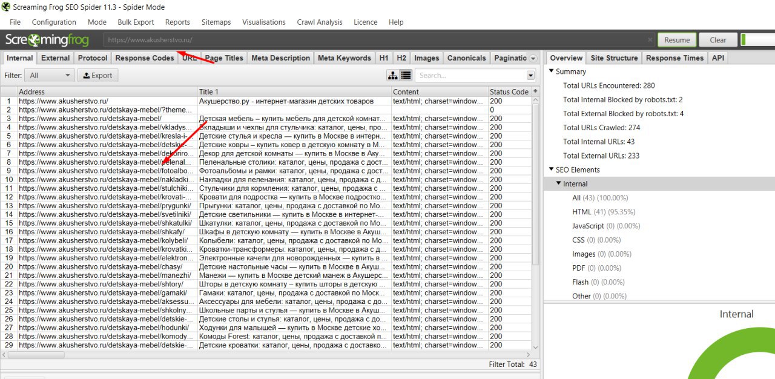Select row with detskaya-mebel/prygunki/ address
The width and height of the screenshot is (775, 379).
(266, 206)
